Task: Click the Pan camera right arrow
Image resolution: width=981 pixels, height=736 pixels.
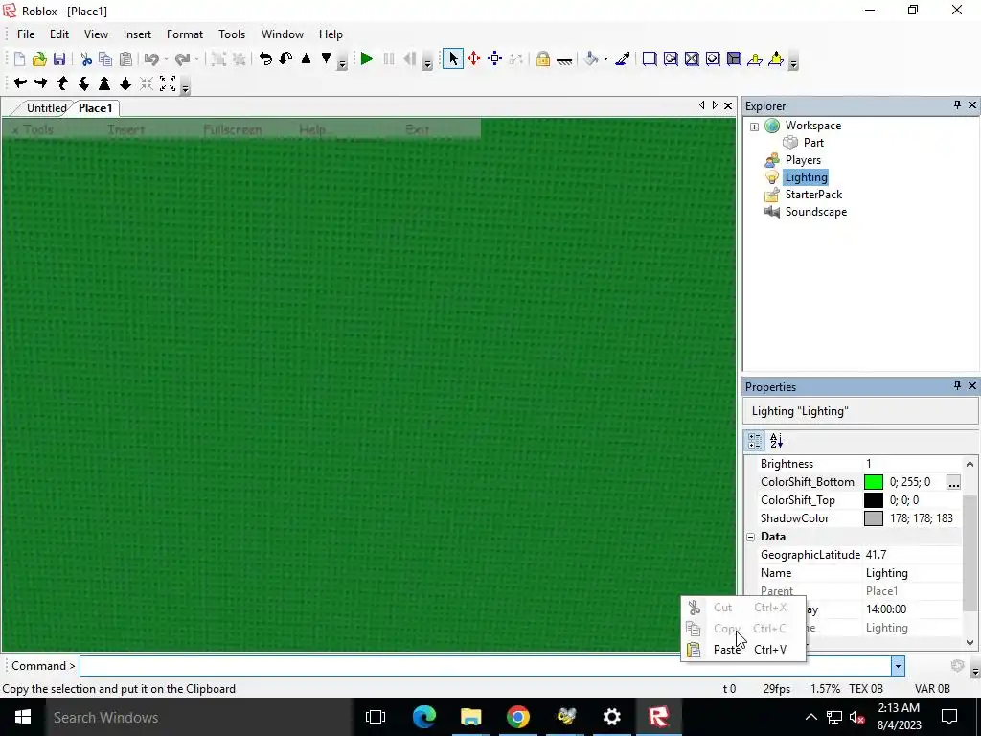Action: [41, 82]
